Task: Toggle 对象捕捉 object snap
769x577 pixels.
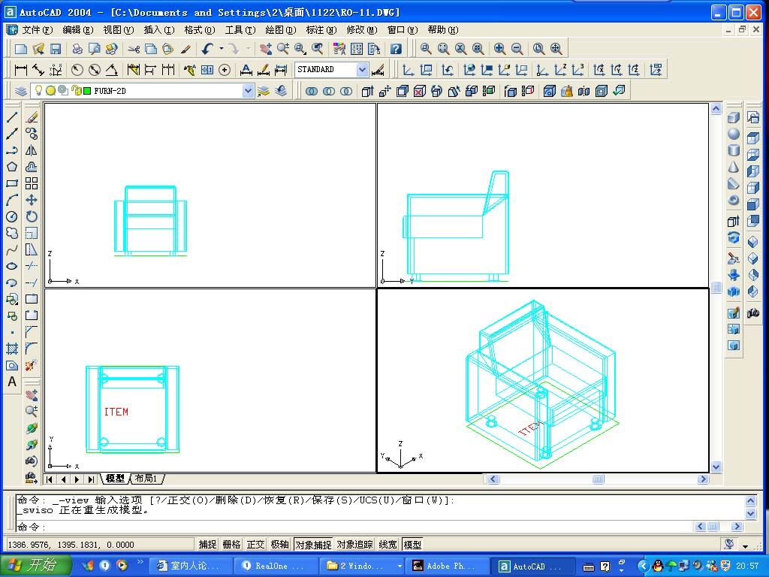Action: (313, 545)
